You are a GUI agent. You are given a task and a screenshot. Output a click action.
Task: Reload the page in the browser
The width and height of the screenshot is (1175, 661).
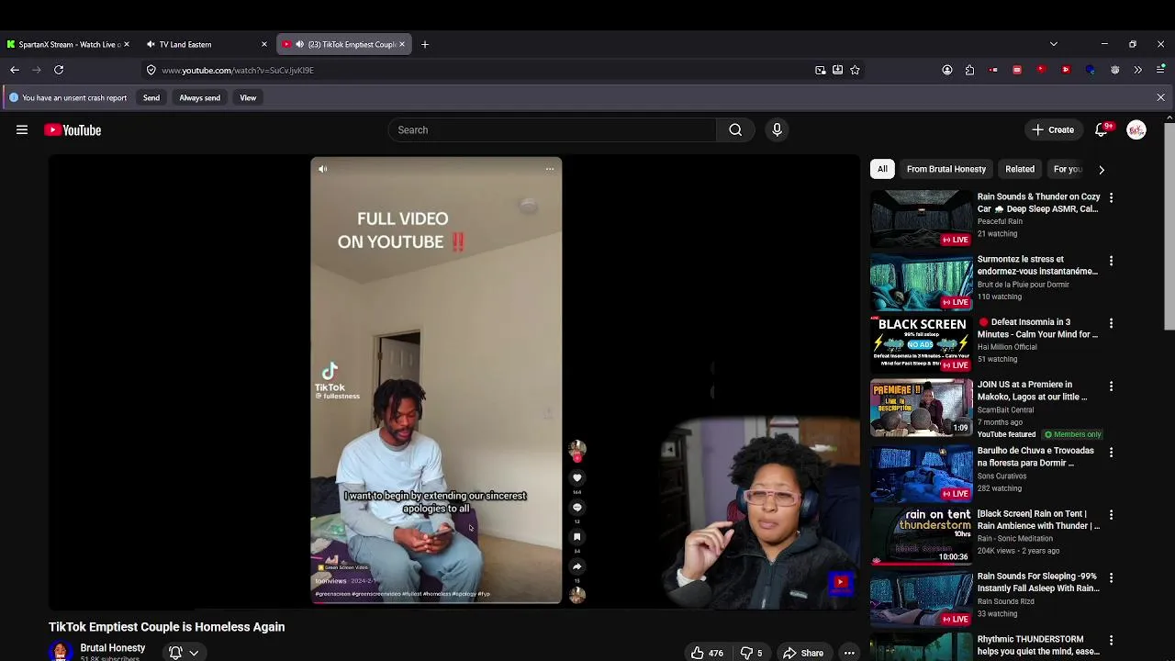[x=59, y=70]
